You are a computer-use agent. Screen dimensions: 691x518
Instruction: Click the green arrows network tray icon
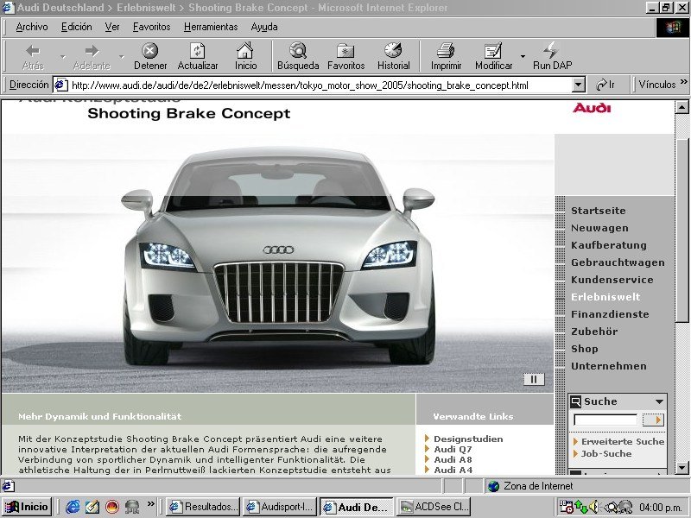point(580,507)
